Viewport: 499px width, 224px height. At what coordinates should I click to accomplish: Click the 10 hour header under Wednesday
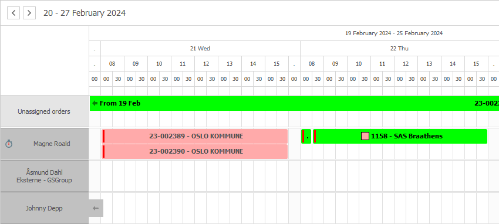click(159, 64)
